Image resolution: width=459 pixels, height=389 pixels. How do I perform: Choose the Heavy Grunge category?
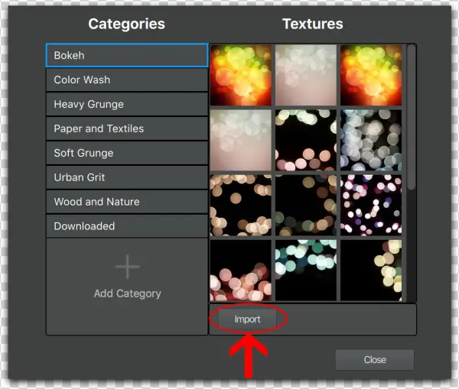126,105
